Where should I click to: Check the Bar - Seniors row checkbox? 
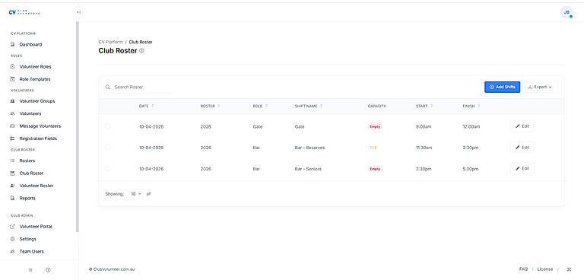pyautogui.click(x=108, y=168)
